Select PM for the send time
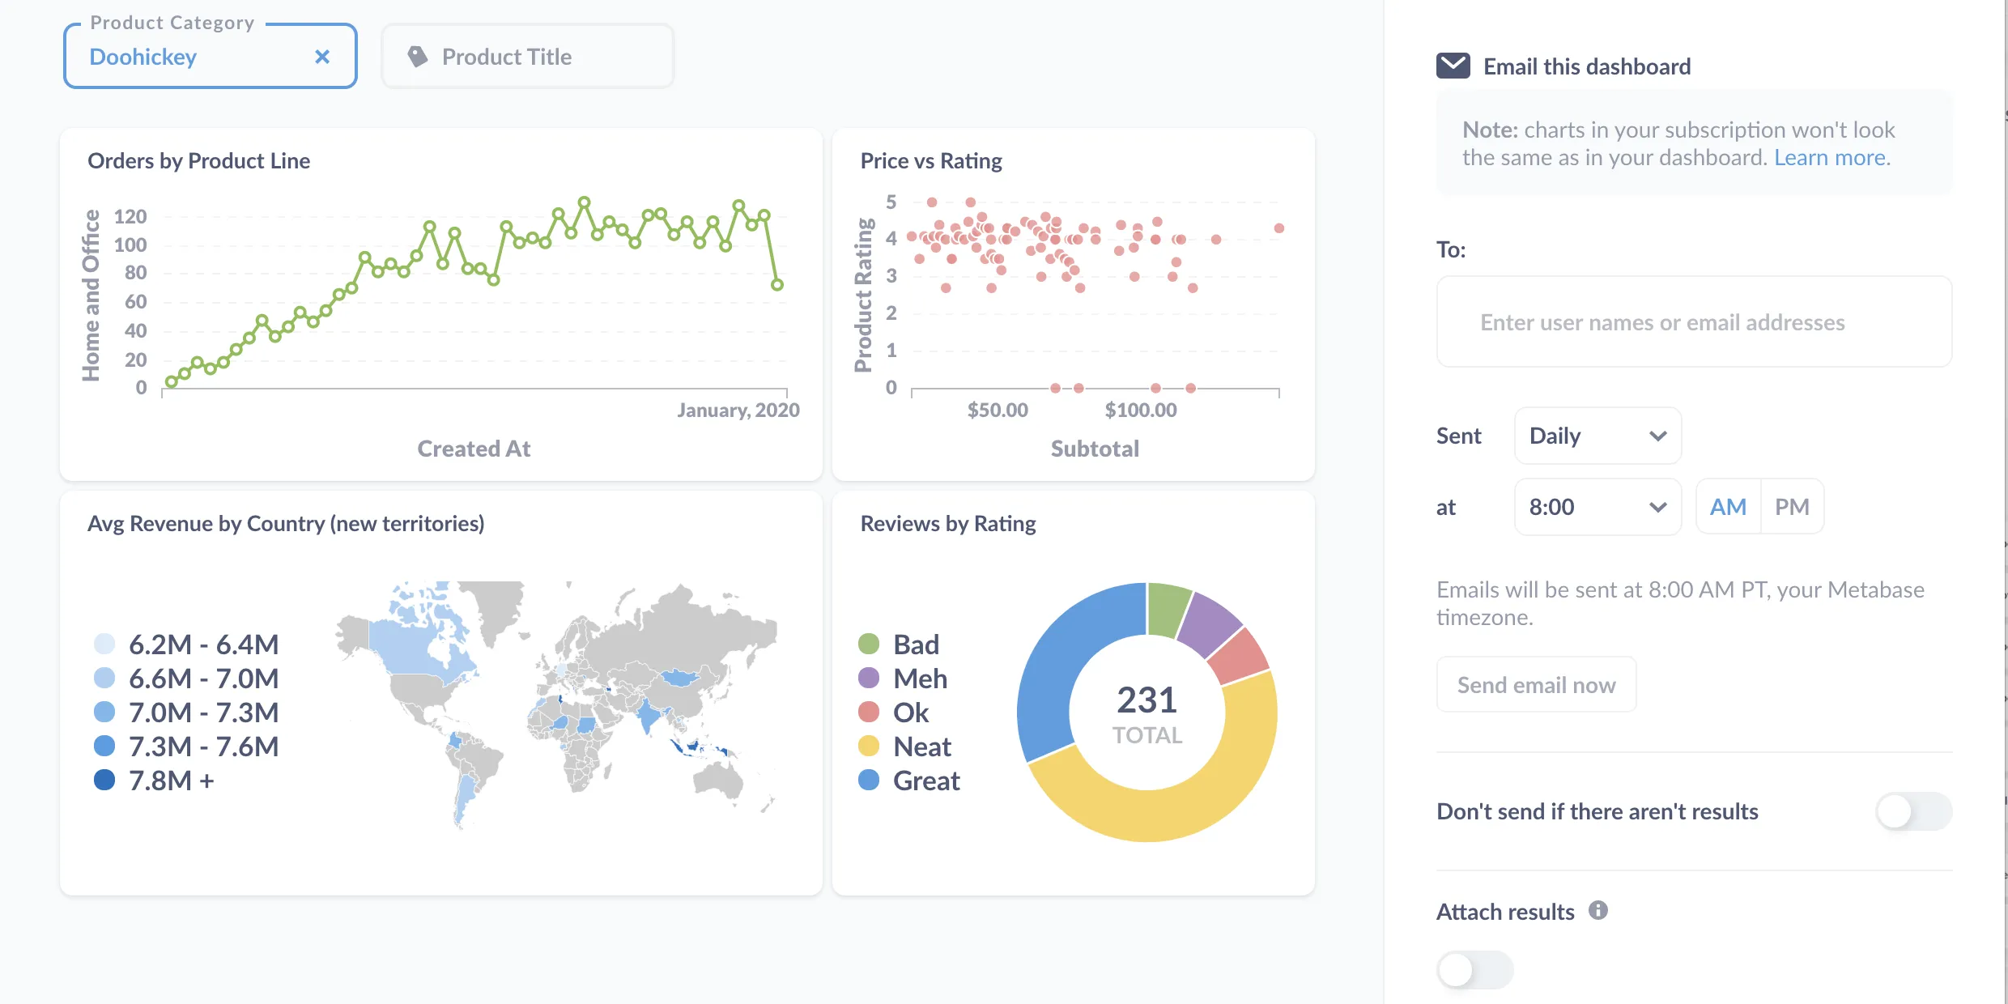 pyautogui.click(x=1792, y=506)
